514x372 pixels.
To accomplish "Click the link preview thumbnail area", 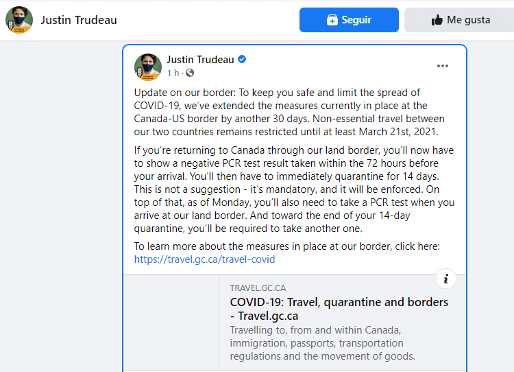I will tap(171, 323).
